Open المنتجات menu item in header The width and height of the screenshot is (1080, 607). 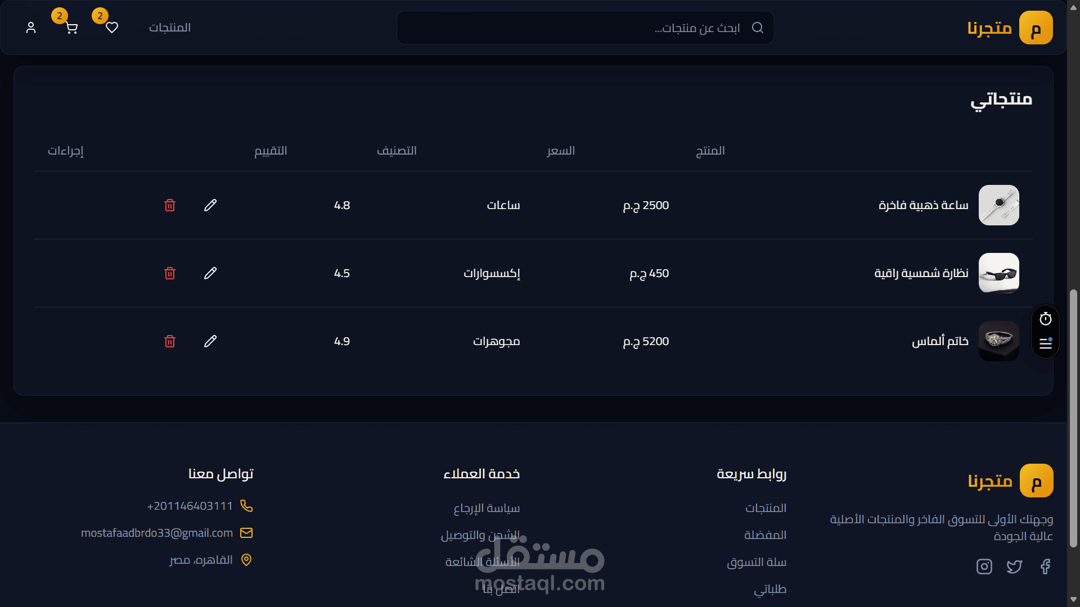tap(169, 28)
